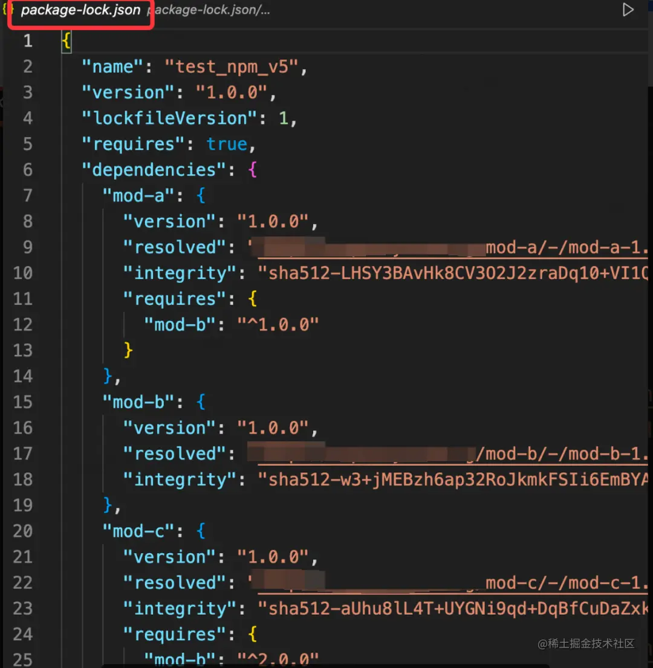The height and width of the screenshot is (668, 653).
Task: Click the closing yellow brace on line 13
Action: coord(128,351)
